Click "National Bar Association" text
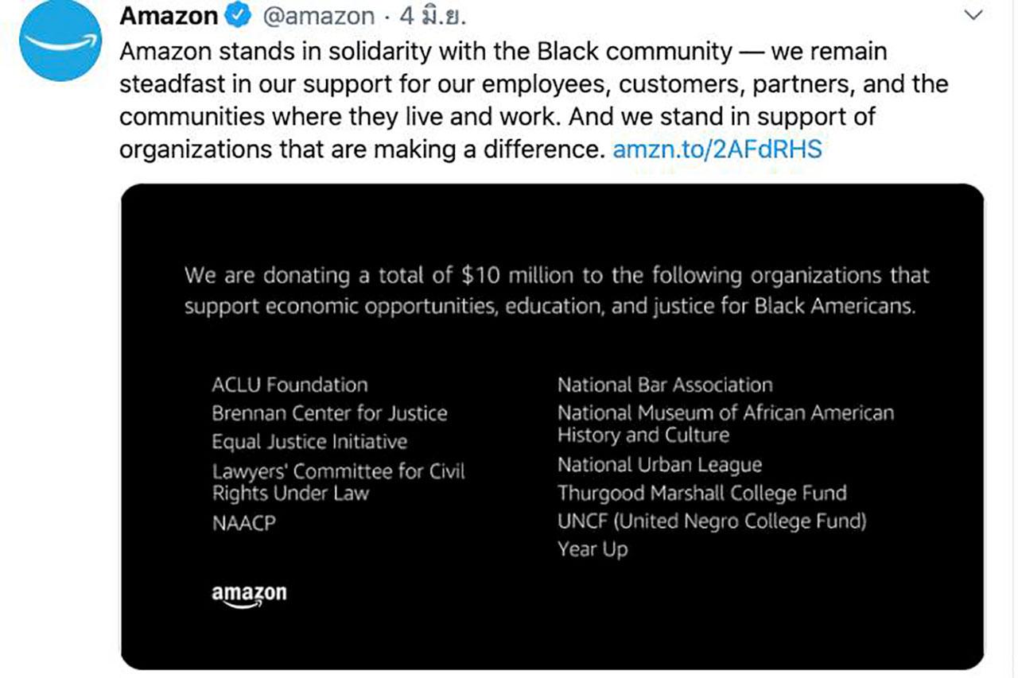 [665, 385]
